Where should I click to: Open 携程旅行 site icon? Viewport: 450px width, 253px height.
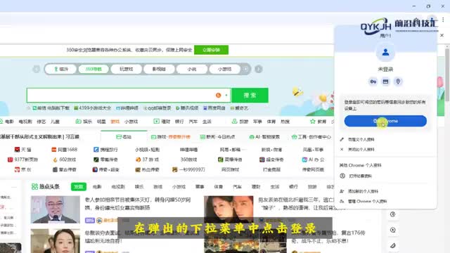pos(96,150)
